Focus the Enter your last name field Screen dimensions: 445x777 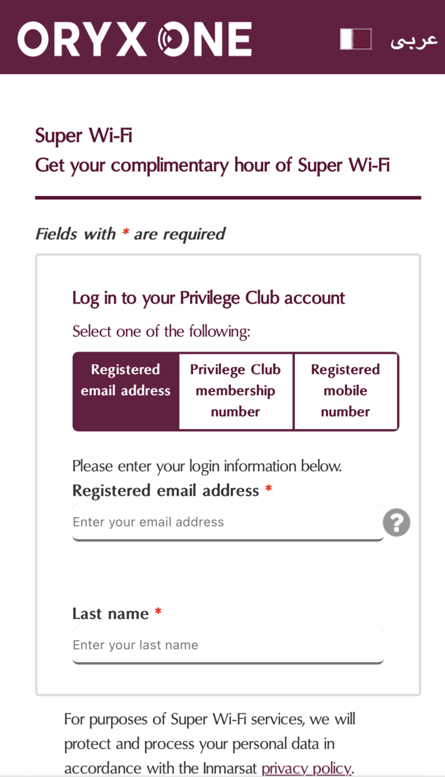tap(227, 645)
